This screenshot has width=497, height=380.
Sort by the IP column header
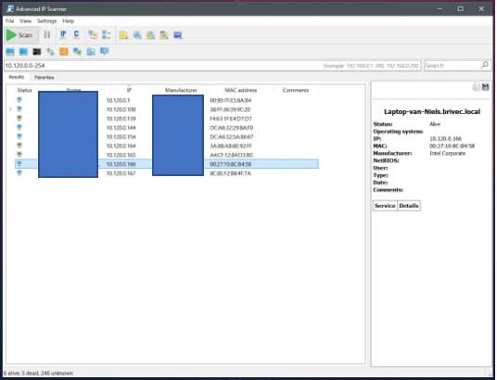(x=129, y=90)
